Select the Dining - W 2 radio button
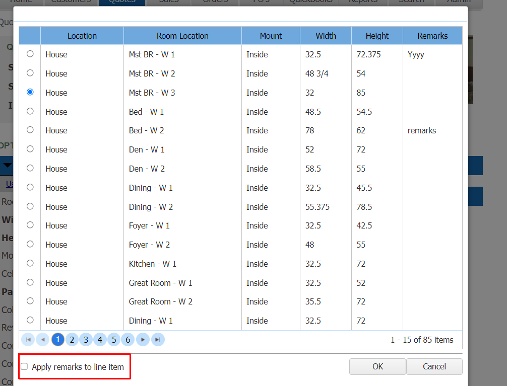Viewport: 507px width, 386px height. coord(30,206)
